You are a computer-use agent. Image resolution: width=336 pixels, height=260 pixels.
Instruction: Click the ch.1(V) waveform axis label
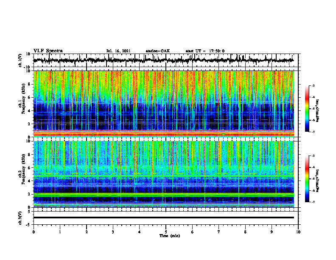pos(20,60)
